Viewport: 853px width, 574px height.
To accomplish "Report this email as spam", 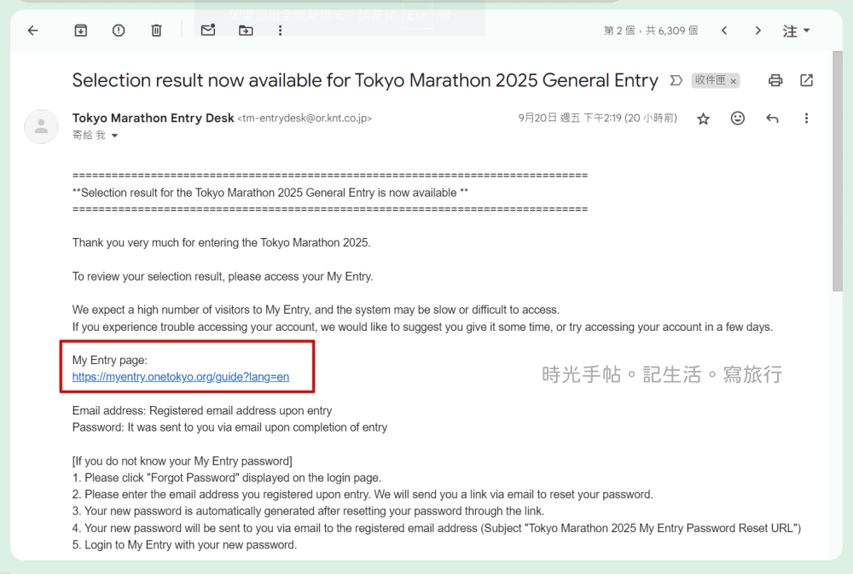I will click(x=119, y=31).
